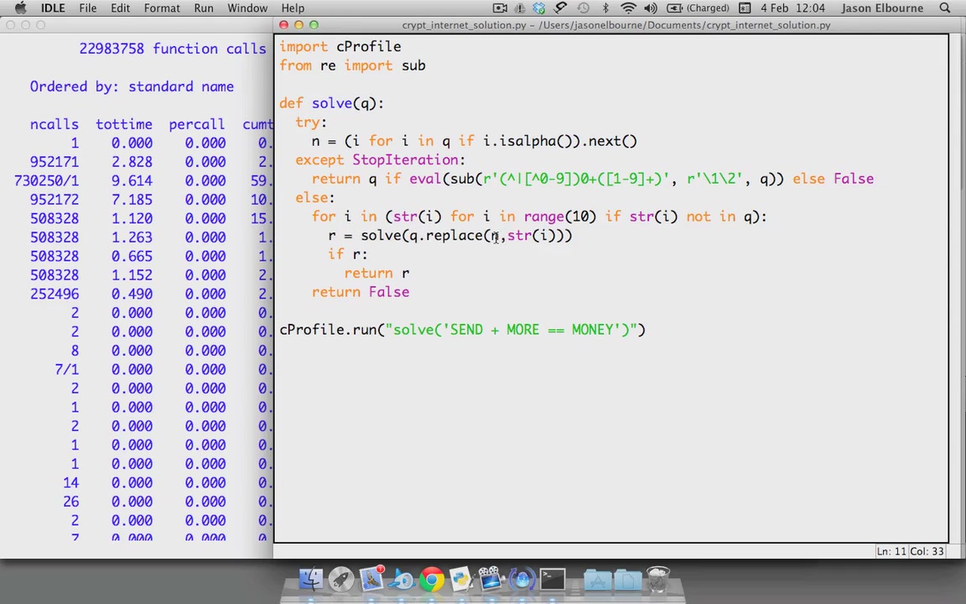Open the Time Machine menu bar icon

(x=584, y=8)
